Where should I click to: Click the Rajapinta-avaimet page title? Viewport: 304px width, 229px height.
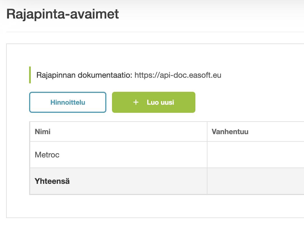pyautogui.click(x=63, y=13)
